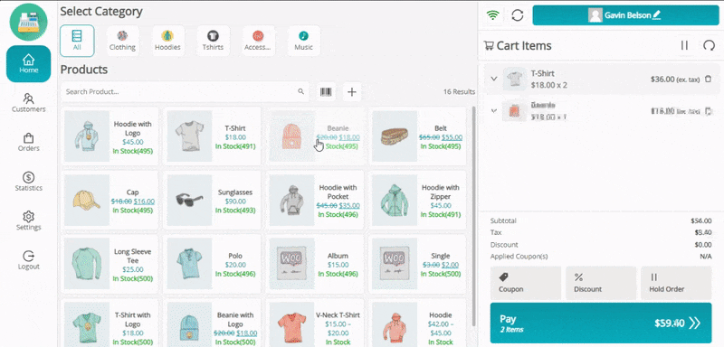
Task: Add Beanie with Logo to cart
Action: click(212, 323)
